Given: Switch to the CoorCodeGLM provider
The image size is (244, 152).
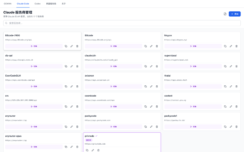Looking at the screenshot, I should (x=34, y=86).
